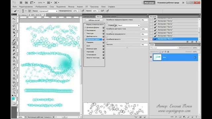Click the Фон layer thumbnail
The height and width of the screenshot is (119, 212).
click(157, 57)
